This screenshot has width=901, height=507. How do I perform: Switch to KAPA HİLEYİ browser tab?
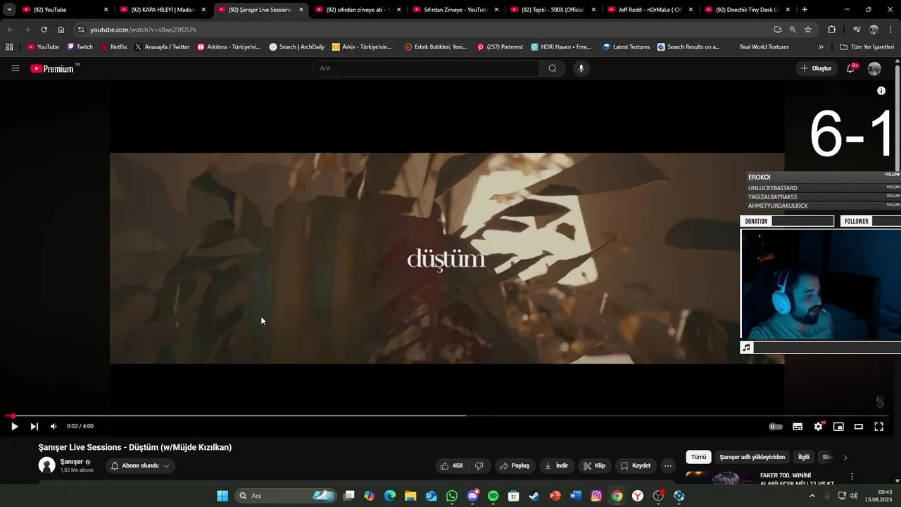pyautogui.click(x=163, y=10)
